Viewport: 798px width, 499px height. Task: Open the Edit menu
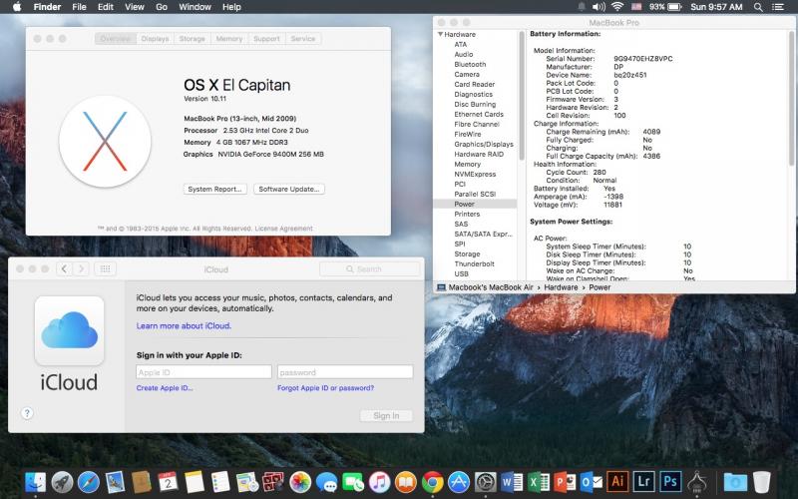pyautogui.click(x=106, y=7)
